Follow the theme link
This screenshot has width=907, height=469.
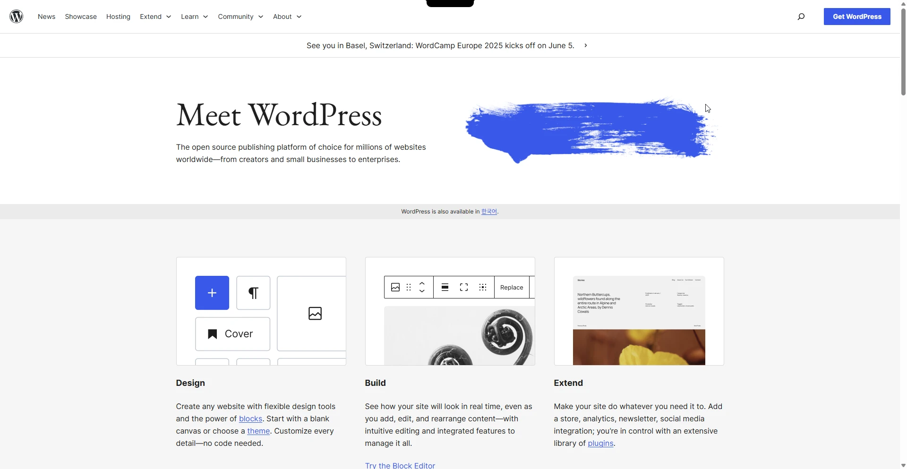click(258, 431)
